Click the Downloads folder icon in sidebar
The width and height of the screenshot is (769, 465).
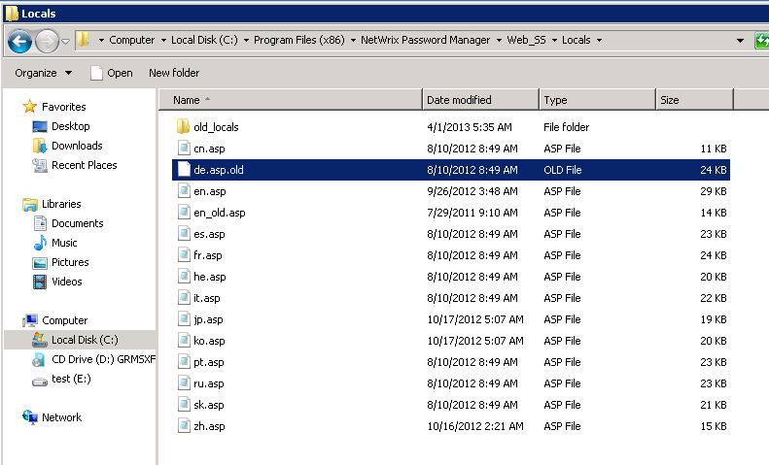(x=40, y=146)
